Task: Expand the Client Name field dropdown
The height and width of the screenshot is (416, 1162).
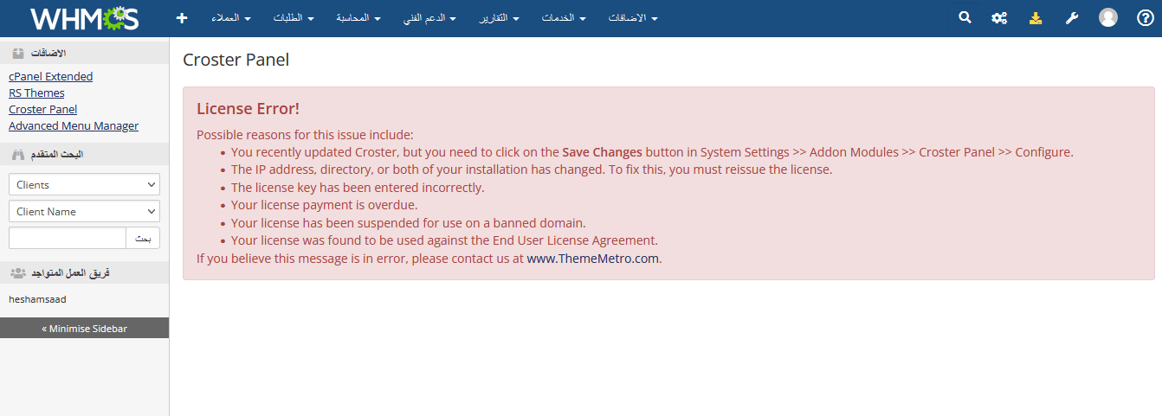Action: pos(84,211)
